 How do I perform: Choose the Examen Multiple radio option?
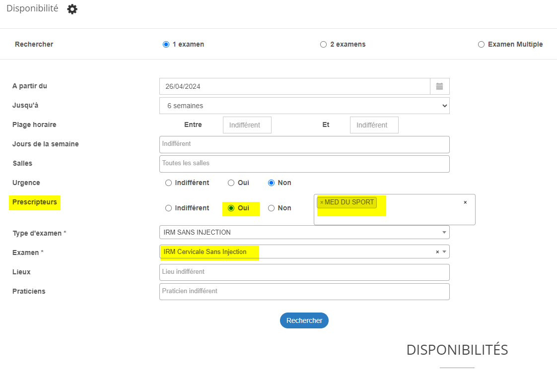point(481,44)
